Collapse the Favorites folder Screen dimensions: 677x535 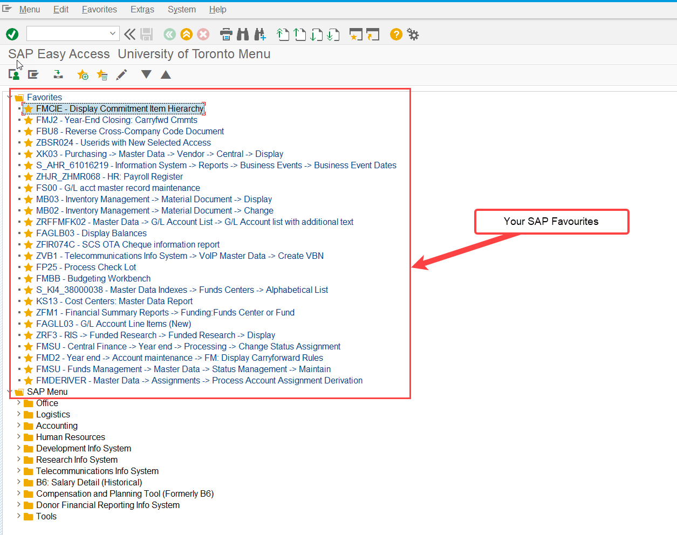point(9,97)
